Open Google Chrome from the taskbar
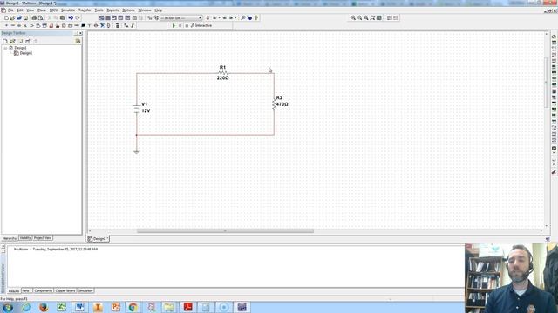The image size is (558, 313). (x=133, y=307)
